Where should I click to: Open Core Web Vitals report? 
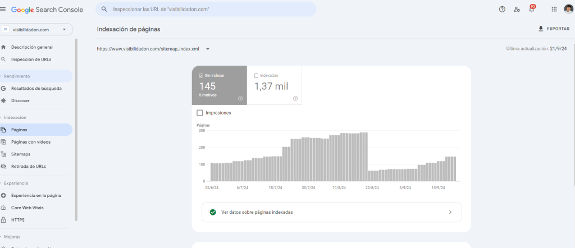coord(27,208)
